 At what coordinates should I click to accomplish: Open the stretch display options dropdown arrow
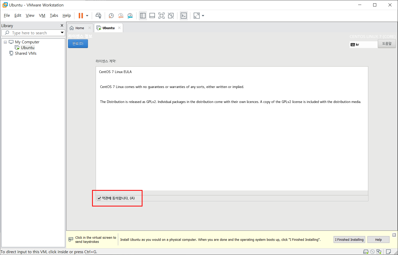[203, 16]
